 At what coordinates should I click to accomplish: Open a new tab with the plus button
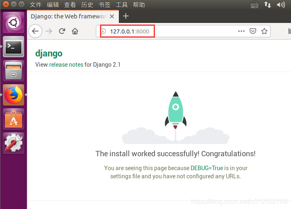click(126, 16)
